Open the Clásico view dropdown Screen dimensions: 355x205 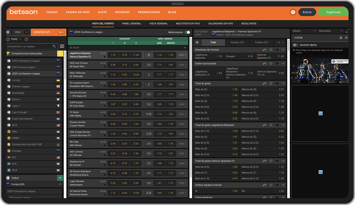pos(304,31)
